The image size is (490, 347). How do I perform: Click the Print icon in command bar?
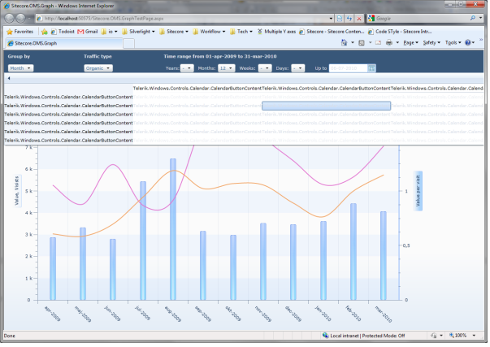click(x=390, y=42)
